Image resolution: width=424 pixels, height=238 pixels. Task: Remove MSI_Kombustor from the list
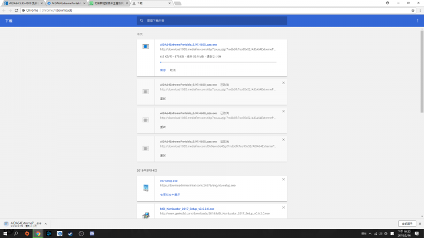pos(283,207)
